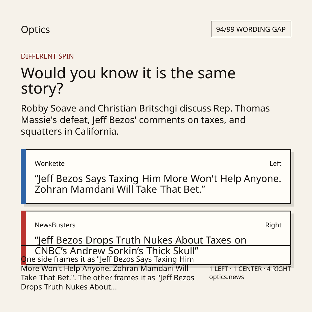
Task: Click the Right bias label
Action: 273,225
